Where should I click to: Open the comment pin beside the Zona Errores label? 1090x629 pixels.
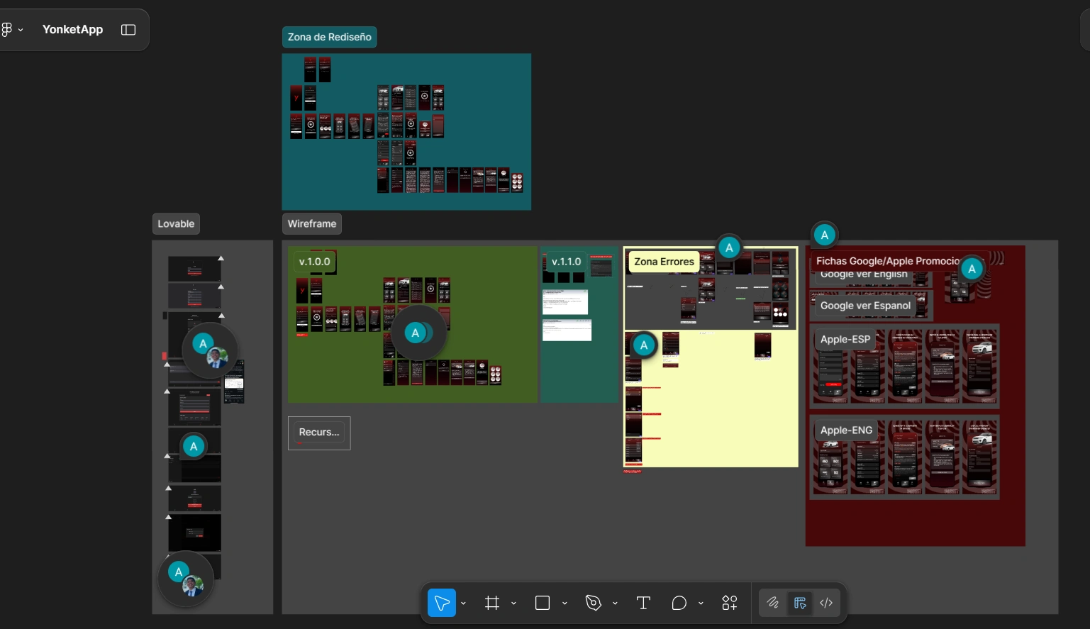pyautogui.click(x=729, y=247)
